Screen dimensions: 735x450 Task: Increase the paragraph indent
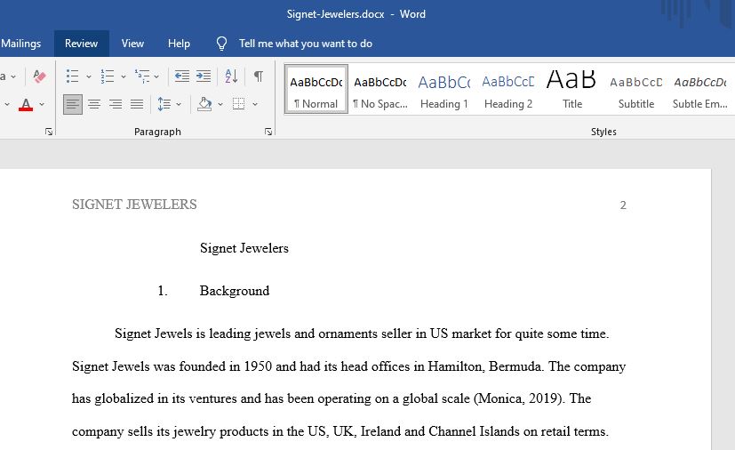[x=204, y=76]
